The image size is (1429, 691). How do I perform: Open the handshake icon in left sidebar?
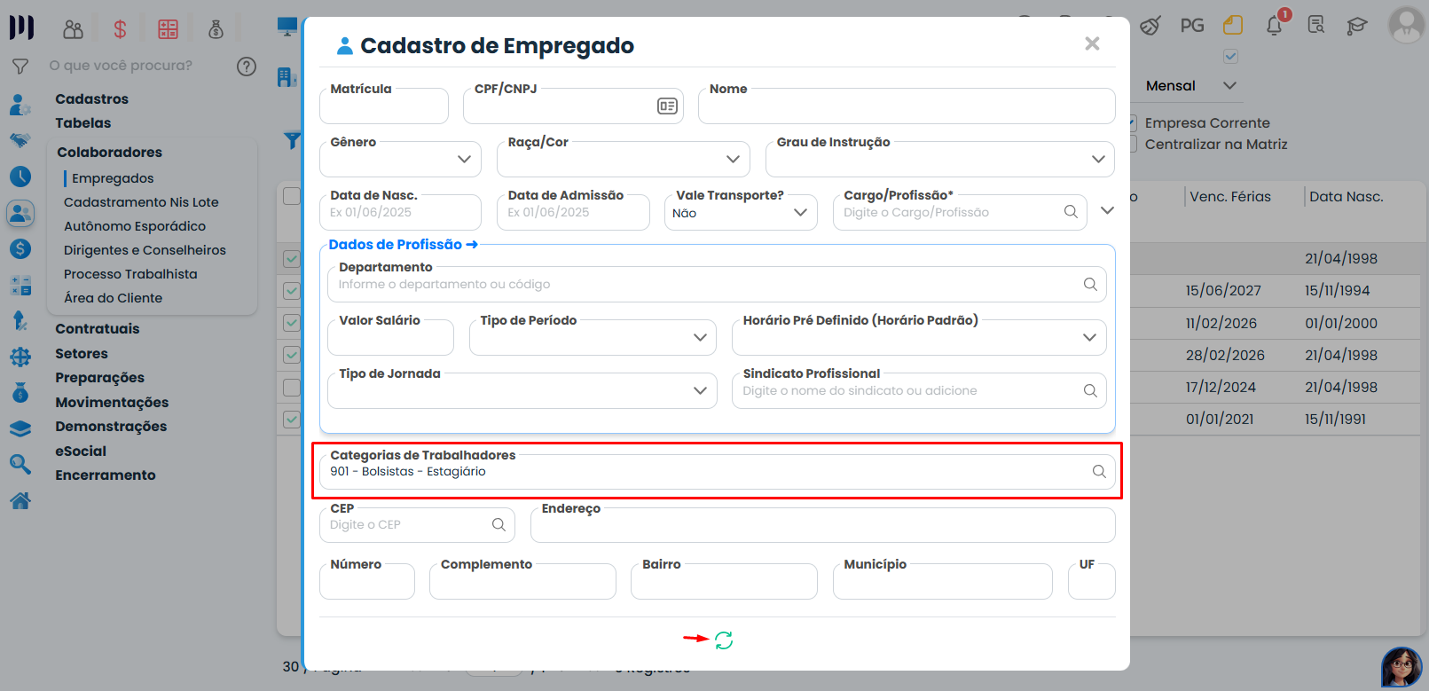pyautogui.click(x=20, y=140)
